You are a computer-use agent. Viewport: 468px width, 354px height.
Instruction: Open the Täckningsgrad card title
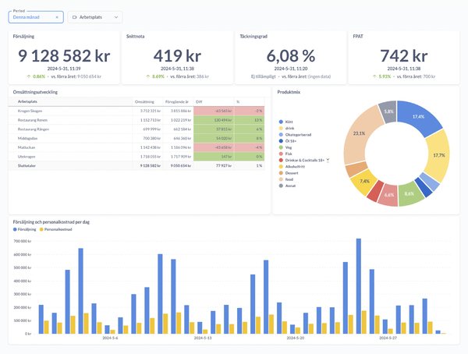pyautogui.click(x=255, y=37)
